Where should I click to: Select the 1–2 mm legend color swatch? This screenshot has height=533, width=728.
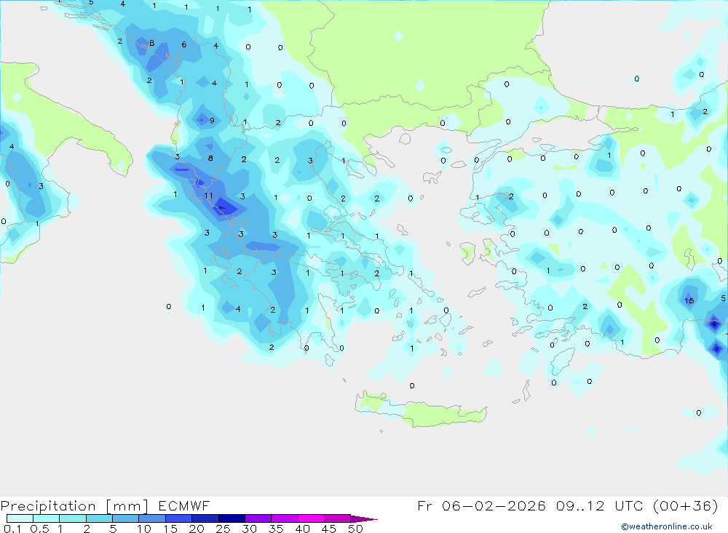[x=73, y=518]
